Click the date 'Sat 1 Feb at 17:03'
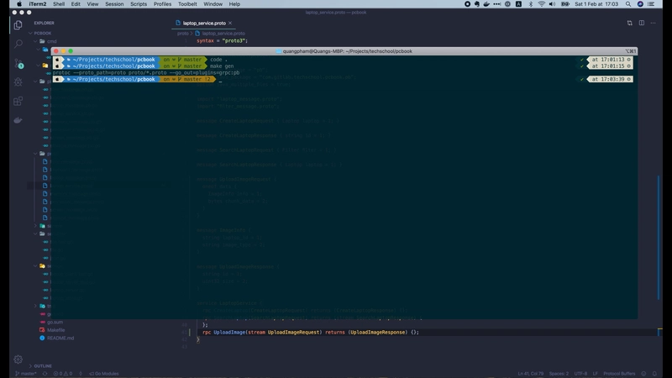This screenshot has width=672, height=378. pos(596,4)
